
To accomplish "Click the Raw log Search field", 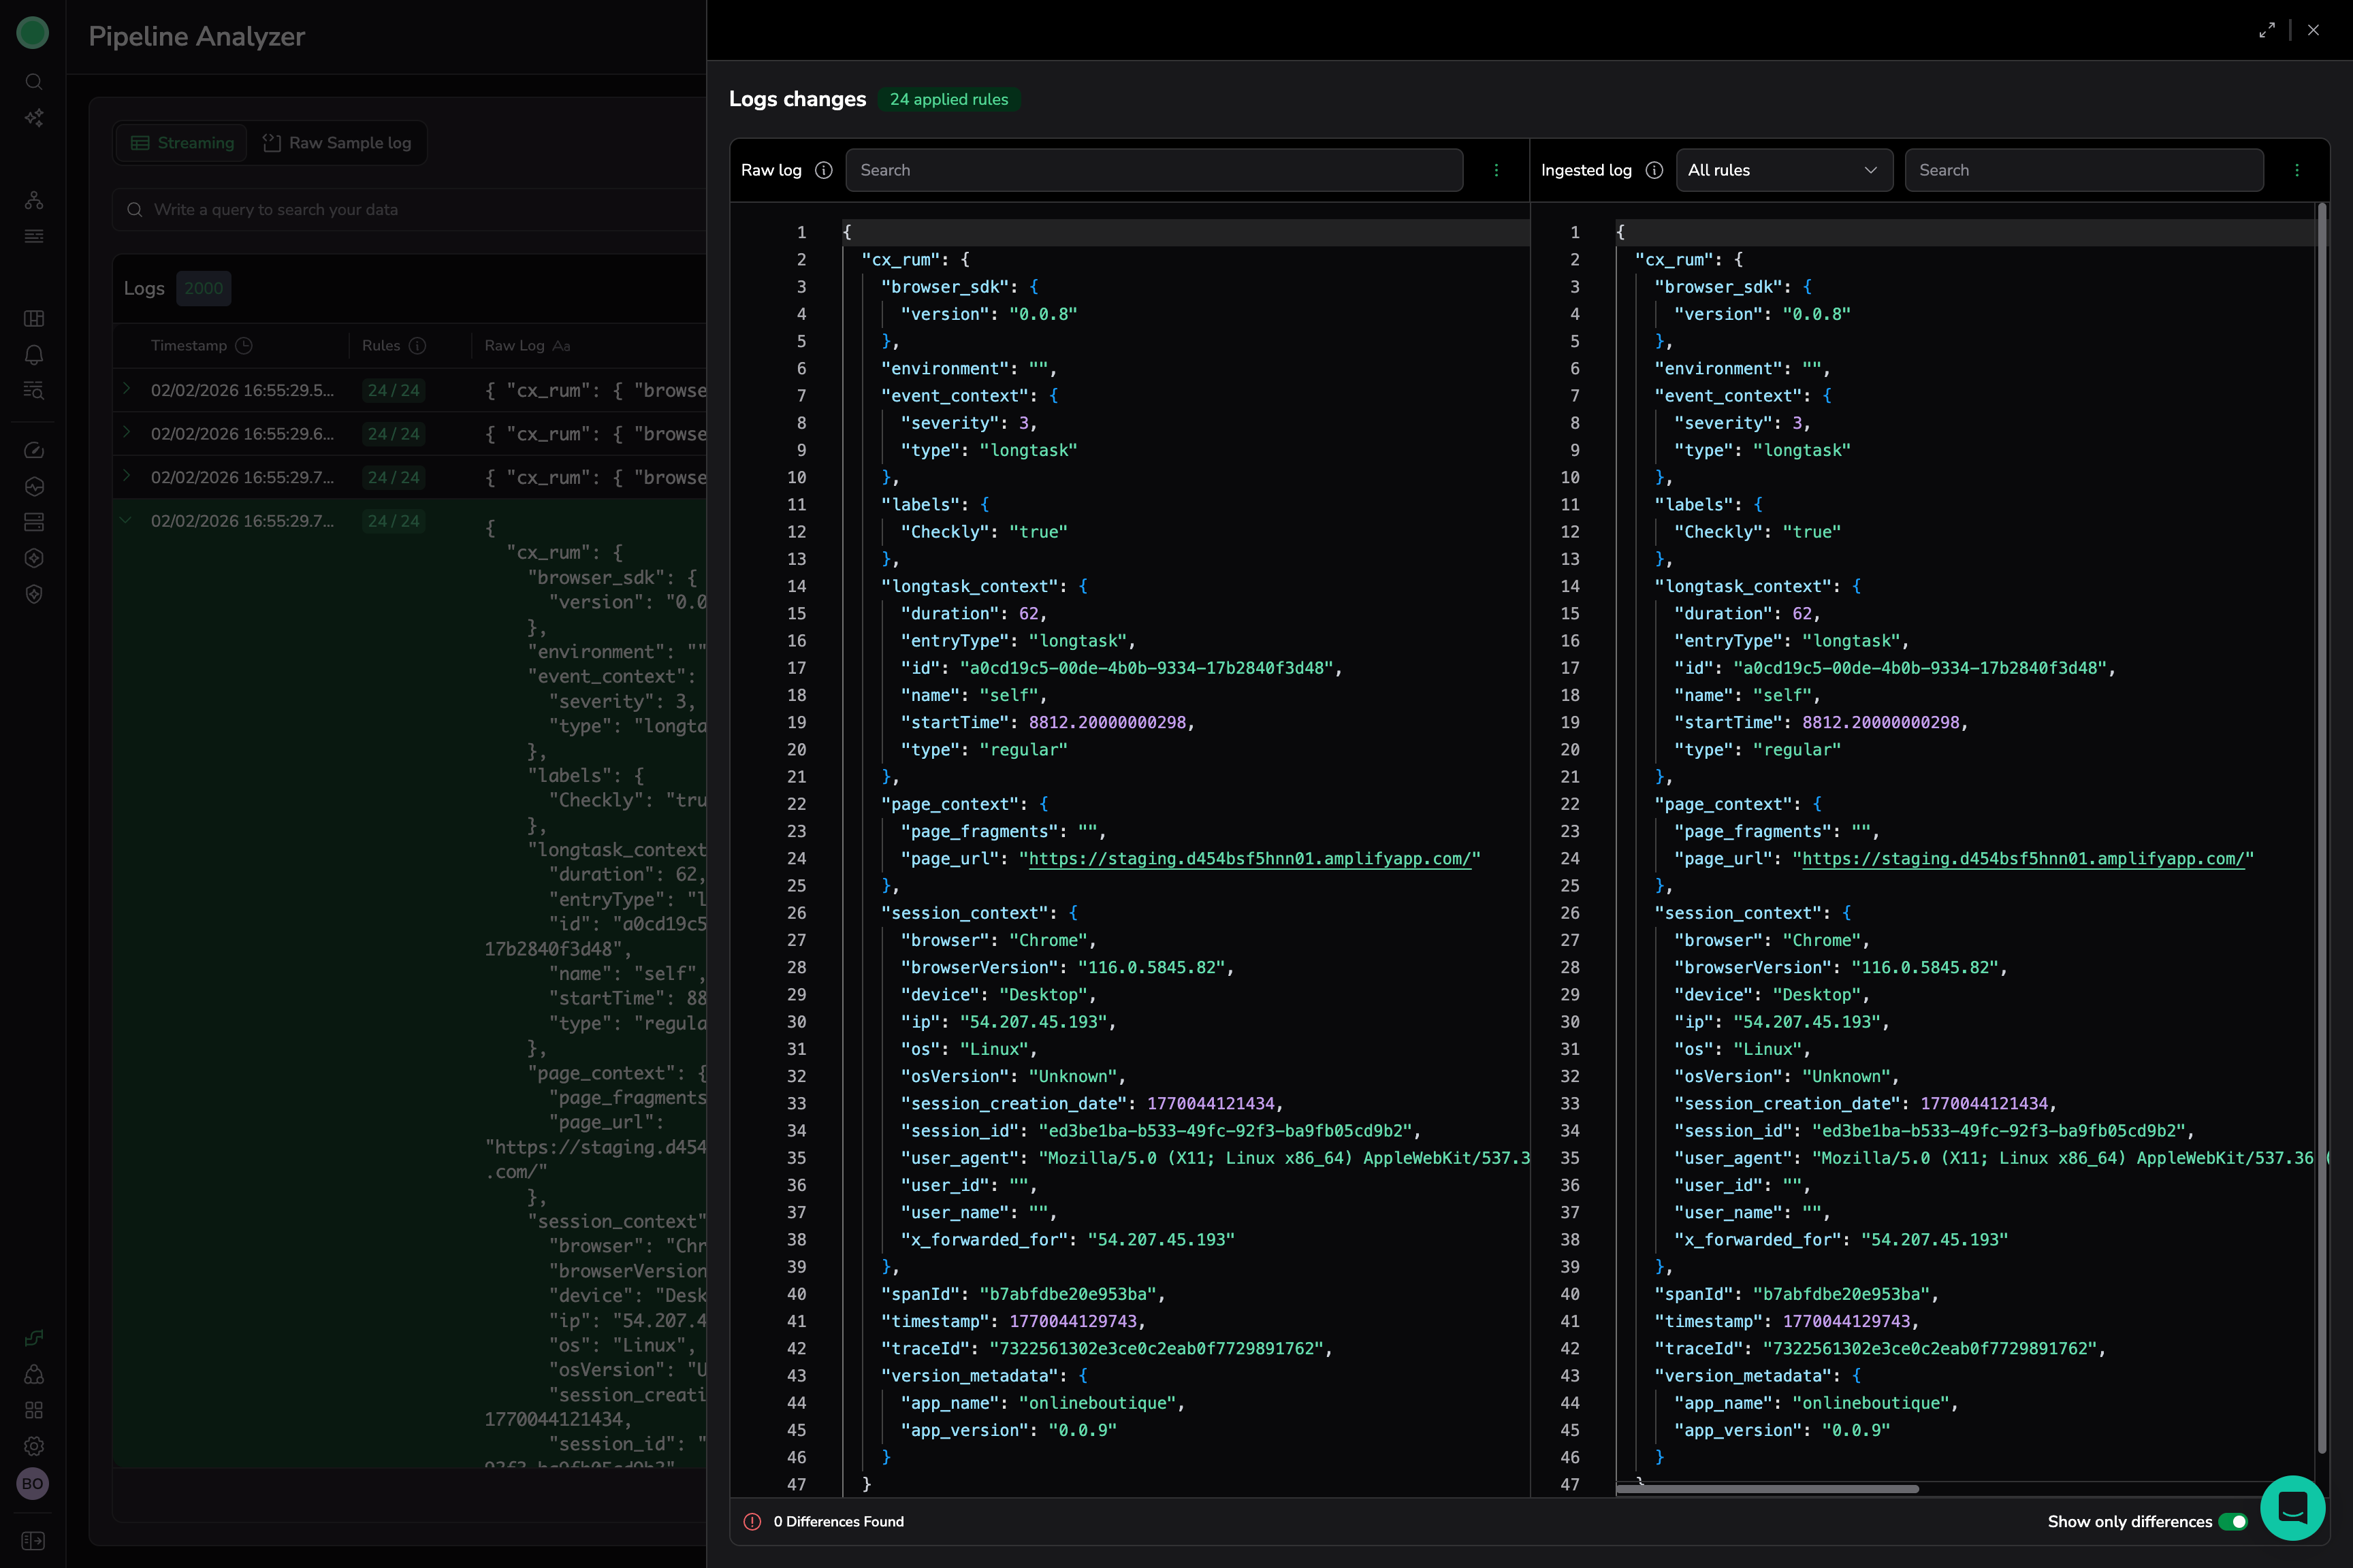I will [1153, 170].
